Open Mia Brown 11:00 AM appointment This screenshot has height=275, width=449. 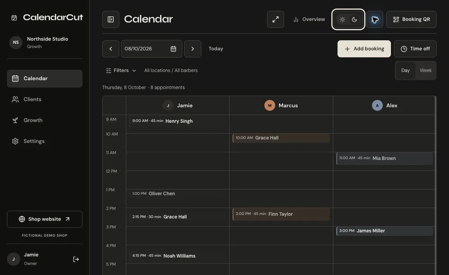pyautogui.click(x=385, y=158)
